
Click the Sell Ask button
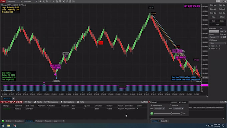222,9
